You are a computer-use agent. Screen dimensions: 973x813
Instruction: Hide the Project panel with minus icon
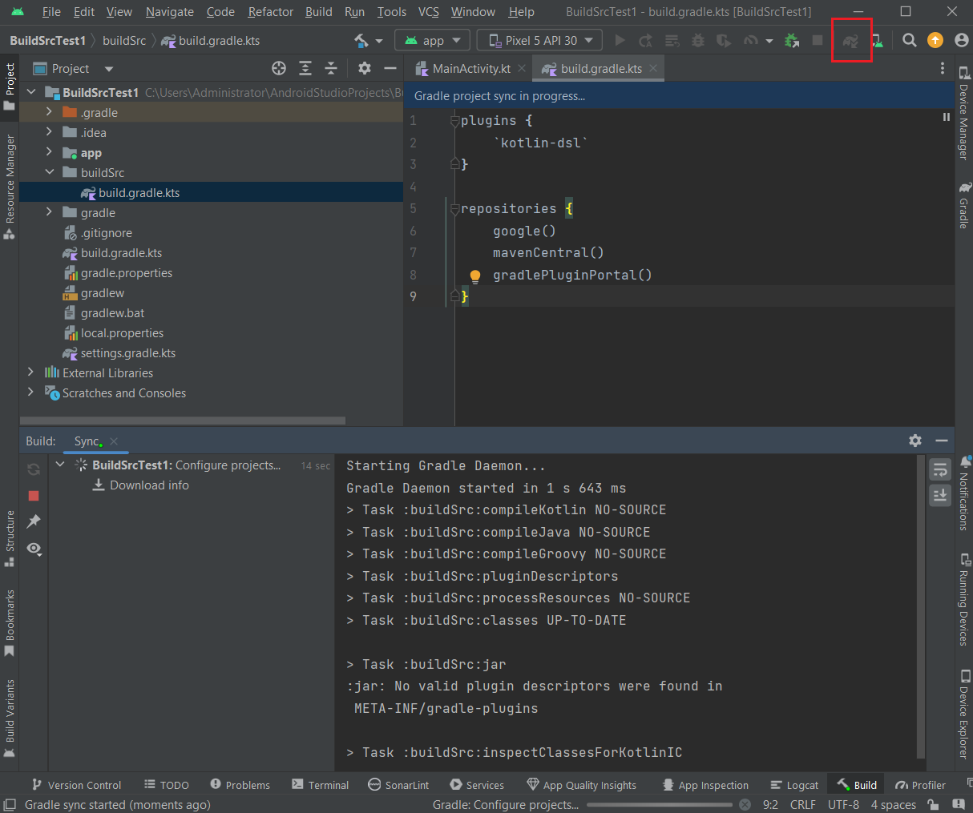click(390, 68)
